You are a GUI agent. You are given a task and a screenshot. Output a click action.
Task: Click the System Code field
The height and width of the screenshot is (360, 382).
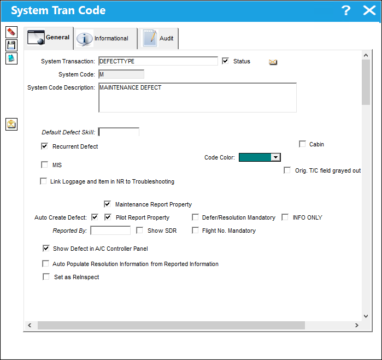pos(121,74)
